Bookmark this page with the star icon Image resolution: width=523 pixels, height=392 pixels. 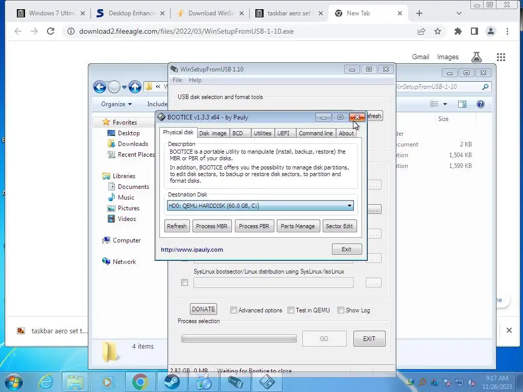click(x=438, y=31)
